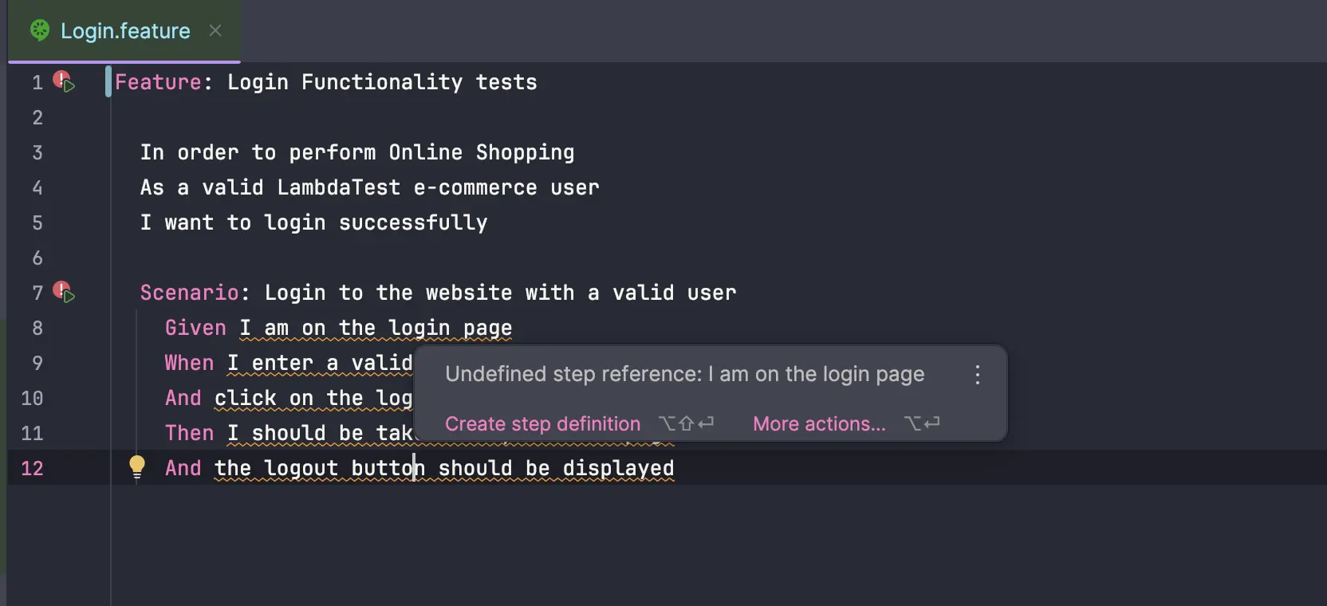Open More actions in the warning popup
Image resolution: width=1327 pixels, height=606 pixels.
click(818, 424)
